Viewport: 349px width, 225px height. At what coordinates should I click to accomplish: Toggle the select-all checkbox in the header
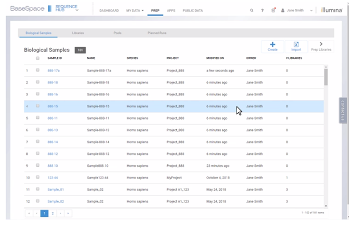click(38, 58)
